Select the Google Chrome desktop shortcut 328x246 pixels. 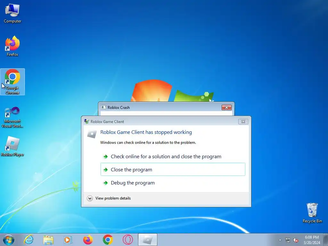click(x=12, y=82)
